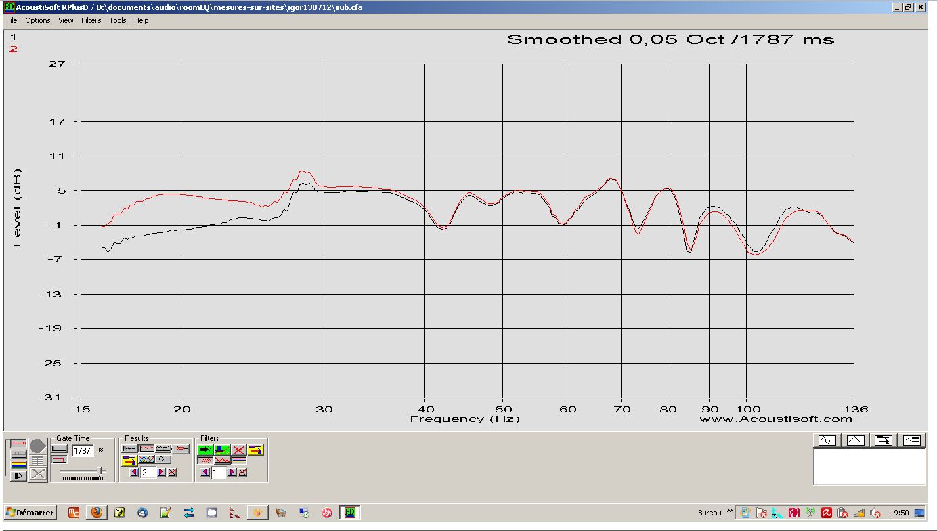Click the first Results icon, impulse response

point(129,448)
